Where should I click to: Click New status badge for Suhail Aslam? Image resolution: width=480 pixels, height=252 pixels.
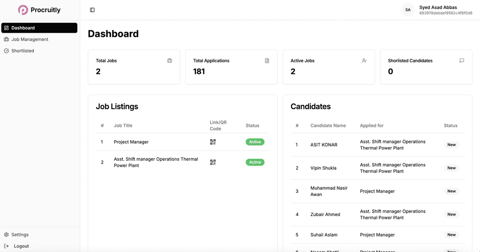[x=451, y=235]
